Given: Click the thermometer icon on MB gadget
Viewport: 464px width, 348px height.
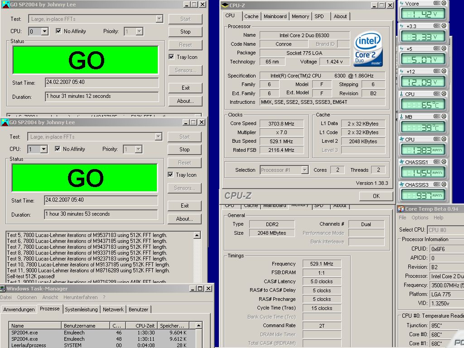Looking at the screenshot, I should coord(401,116).
